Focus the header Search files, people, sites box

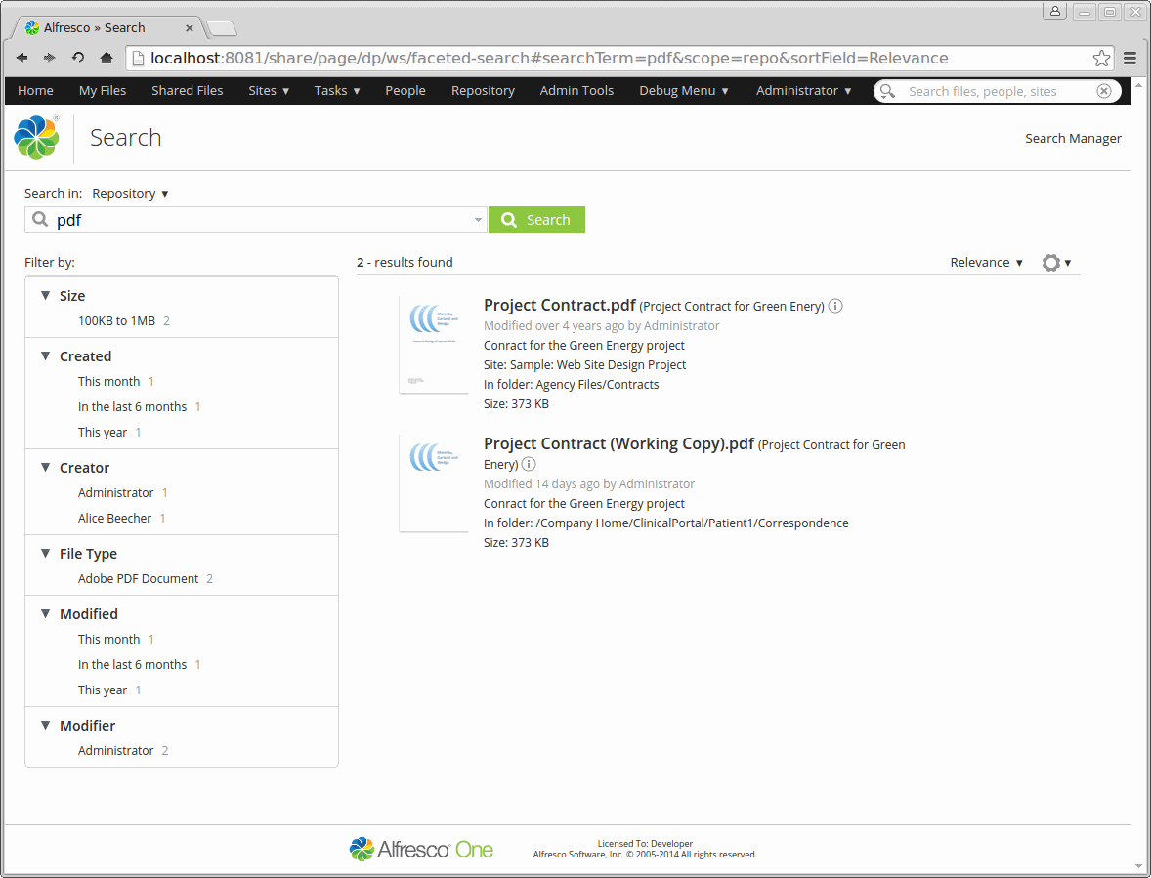999,91
